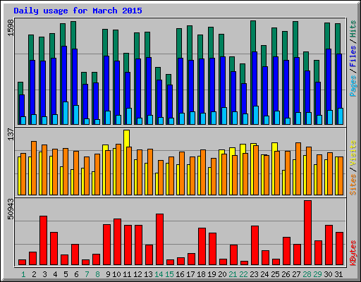Click day label 19
Viewport: 361px width, 282px height.
click(212, 274)
